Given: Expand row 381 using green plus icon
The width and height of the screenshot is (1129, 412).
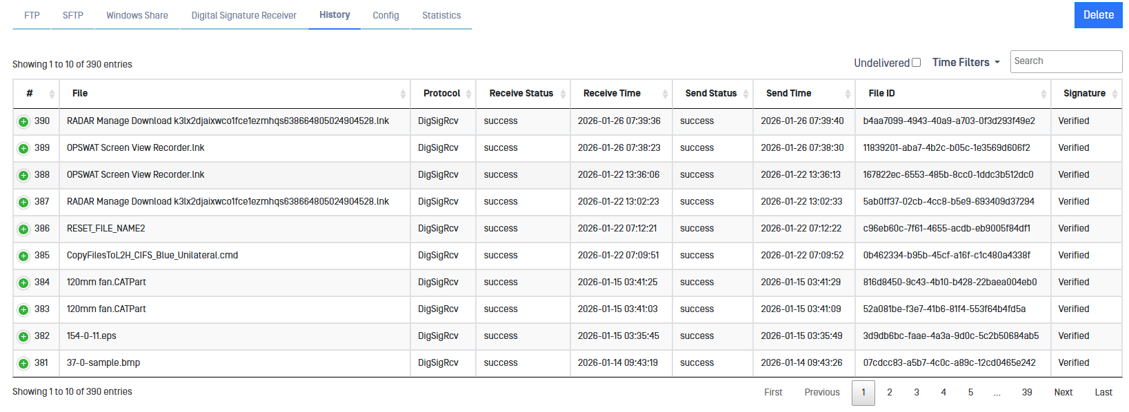Looking at the screenshot, I should coord(23,364).
